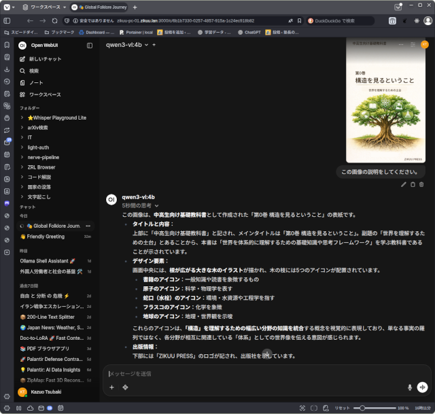Open the ワークスペース menu item in sidebar
435x414 pixels.
click(44, 94)
